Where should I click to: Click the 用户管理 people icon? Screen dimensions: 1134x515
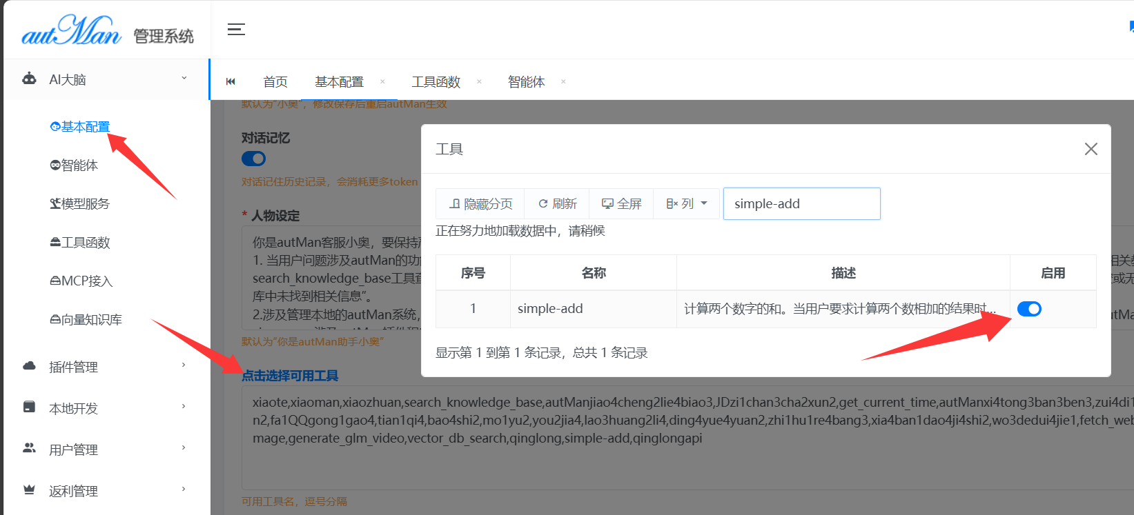(29, 448)
